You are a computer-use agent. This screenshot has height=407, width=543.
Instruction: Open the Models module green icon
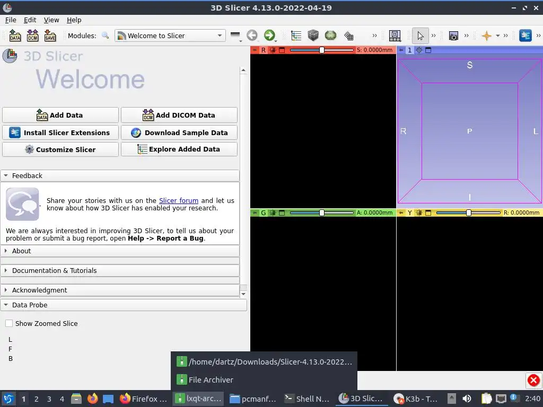(331, 36)
